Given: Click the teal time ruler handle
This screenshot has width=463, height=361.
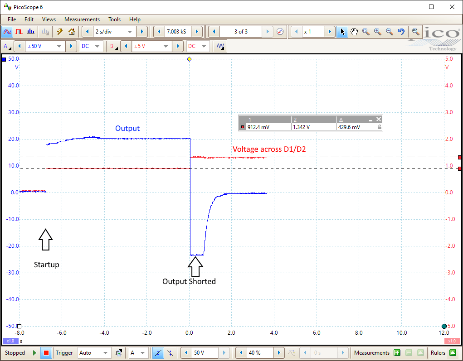Looking at the screenshot, I should (444, 326).
